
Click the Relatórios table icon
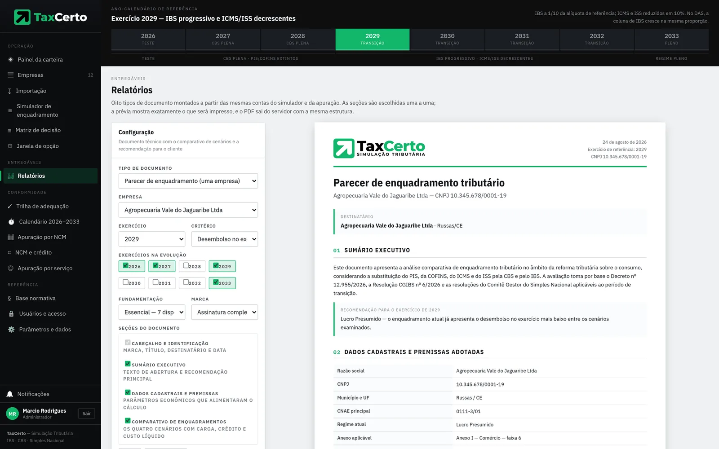(11, 176)
